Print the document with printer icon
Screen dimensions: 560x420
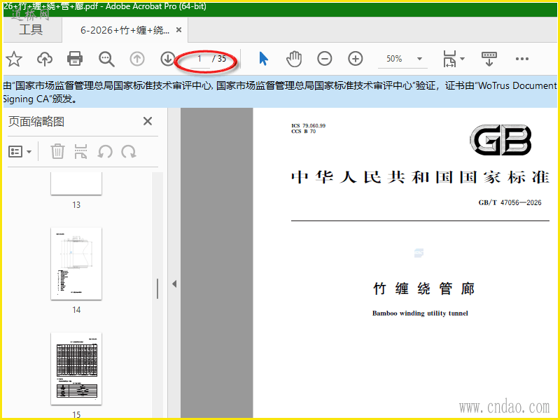[75, 59]
